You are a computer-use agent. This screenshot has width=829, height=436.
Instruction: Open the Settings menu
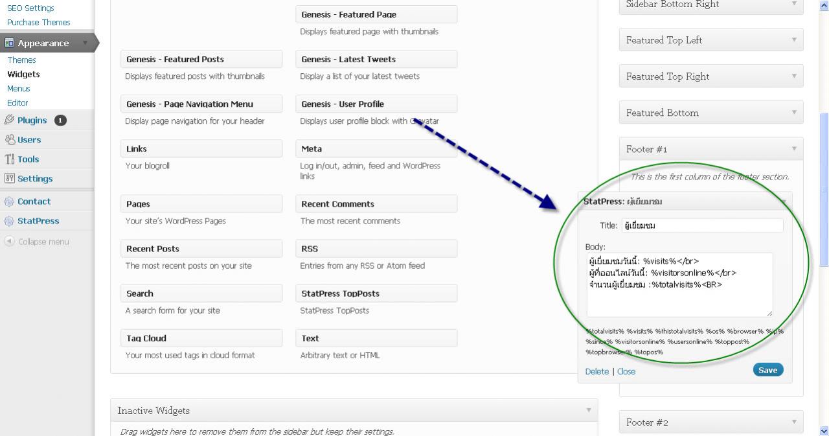pyautogui.click(x=35, y=178)
